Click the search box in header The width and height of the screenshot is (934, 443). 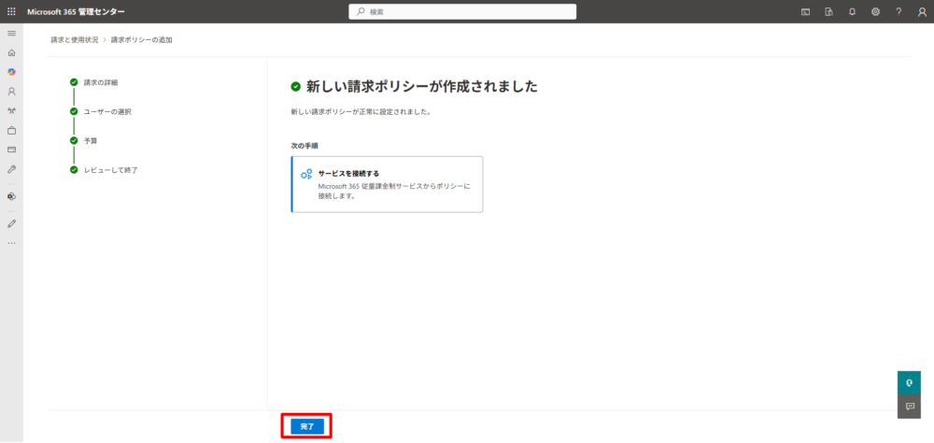(463, 11)
